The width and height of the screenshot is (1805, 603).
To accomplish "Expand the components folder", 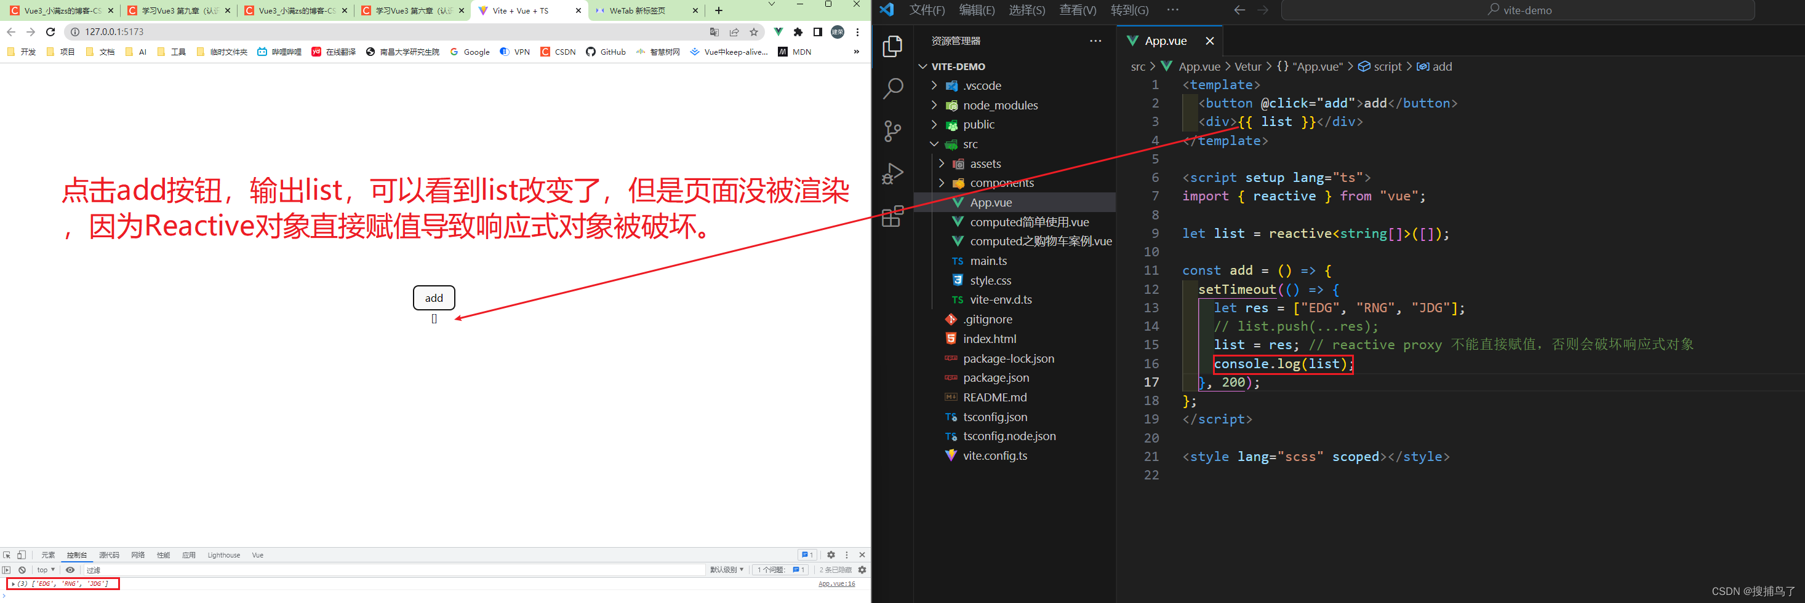I will tap(942, 183).
